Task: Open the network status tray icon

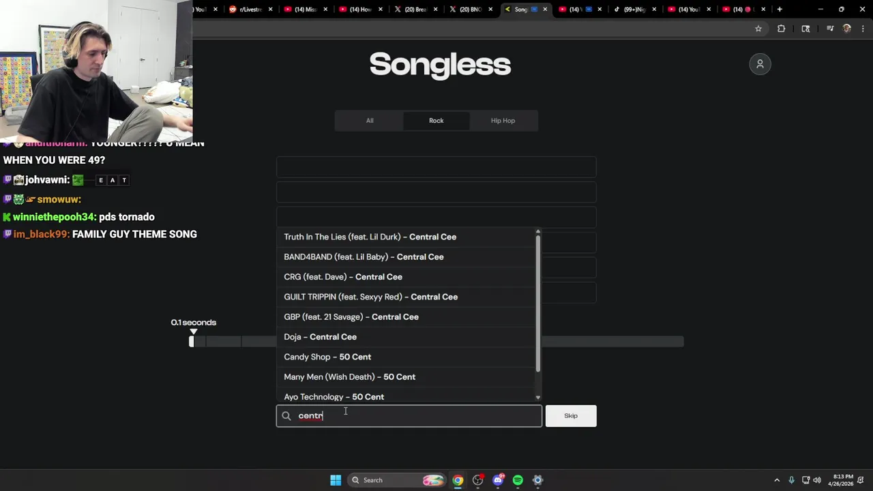Action: (805, 480)
